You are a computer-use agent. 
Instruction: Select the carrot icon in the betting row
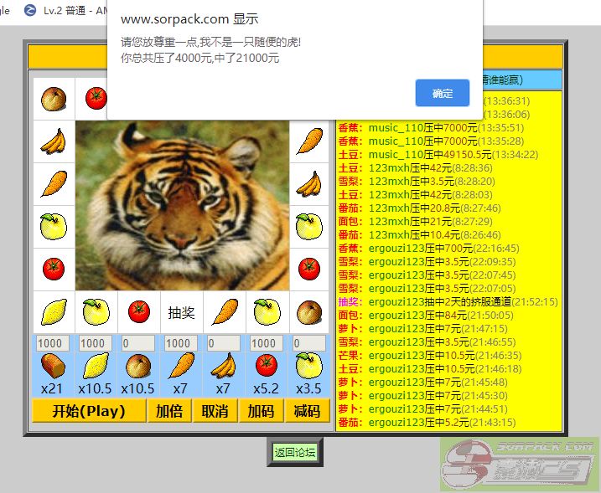tap(180, 366)
